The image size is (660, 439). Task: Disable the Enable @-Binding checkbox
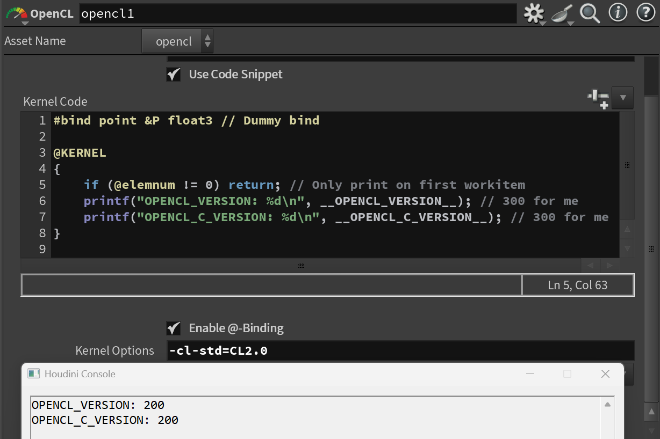pos(174,328)
